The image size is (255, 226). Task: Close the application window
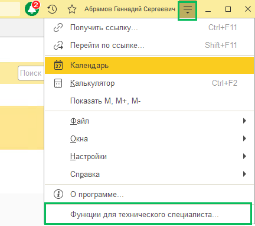(x=248, y=9)
